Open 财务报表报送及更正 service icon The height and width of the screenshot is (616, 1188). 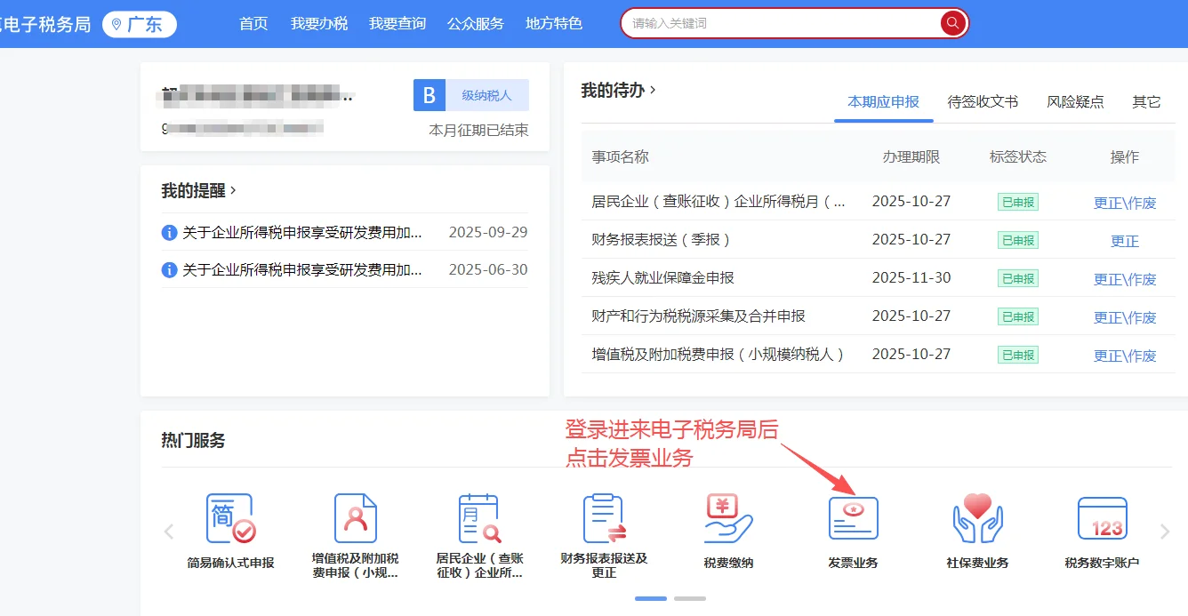(603, 517)
